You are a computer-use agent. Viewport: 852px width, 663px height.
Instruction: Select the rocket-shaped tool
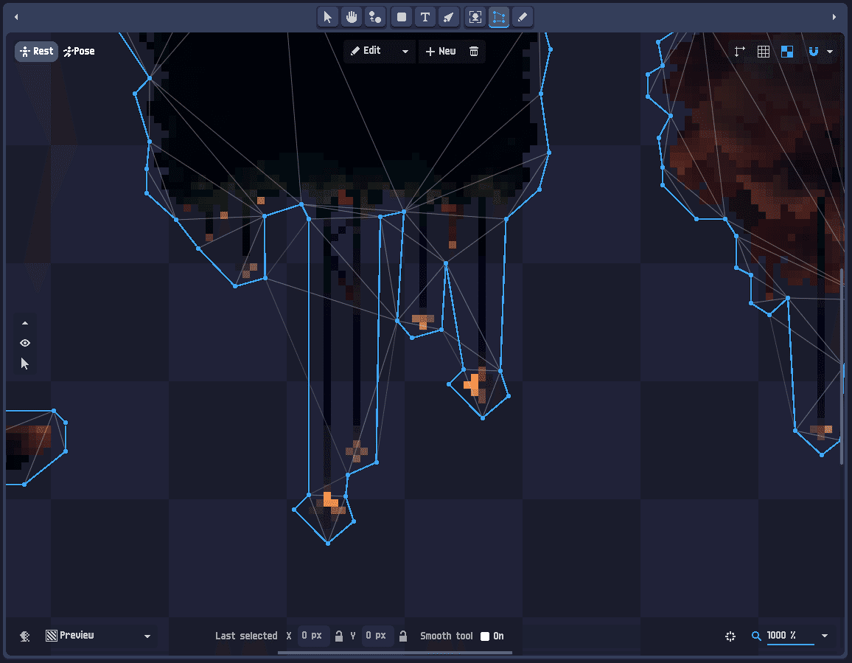(x=449, y=17)
